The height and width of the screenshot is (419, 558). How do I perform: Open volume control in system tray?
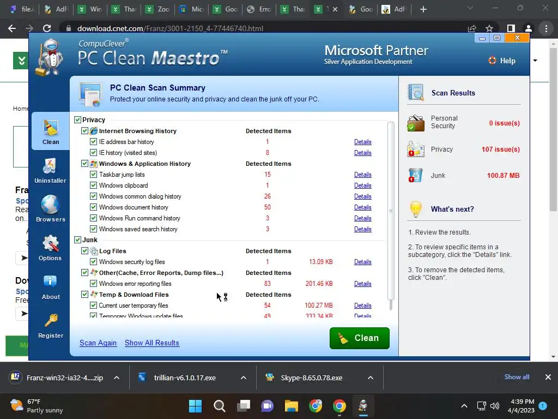point(495,406)
